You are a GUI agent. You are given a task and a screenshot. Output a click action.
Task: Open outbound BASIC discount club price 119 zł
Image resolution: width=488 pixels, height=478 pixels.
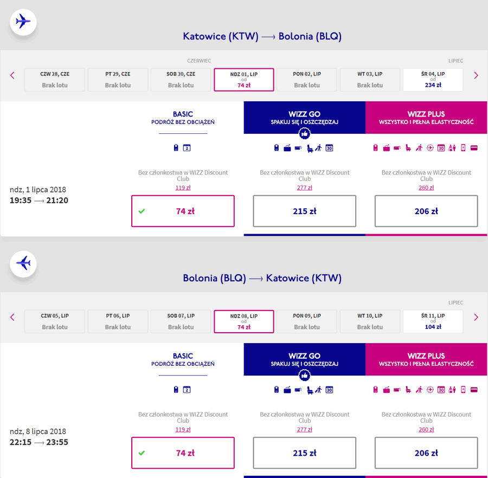pos(183,188)
